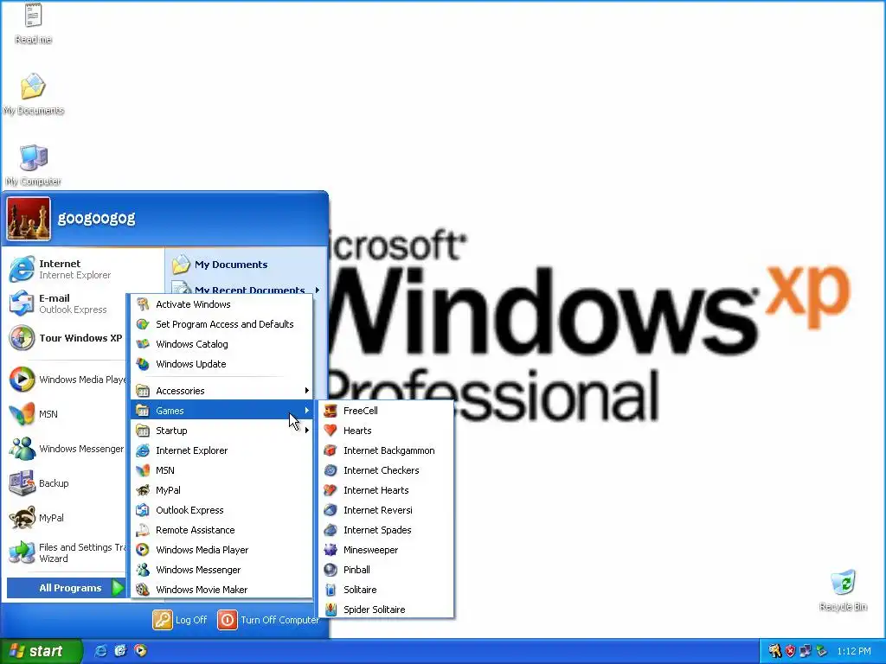Screen dimensions: 886x664
Task: Open pinned Internet Explorer in Start menu
Action: pyautogui.click(x=83, y=269)
